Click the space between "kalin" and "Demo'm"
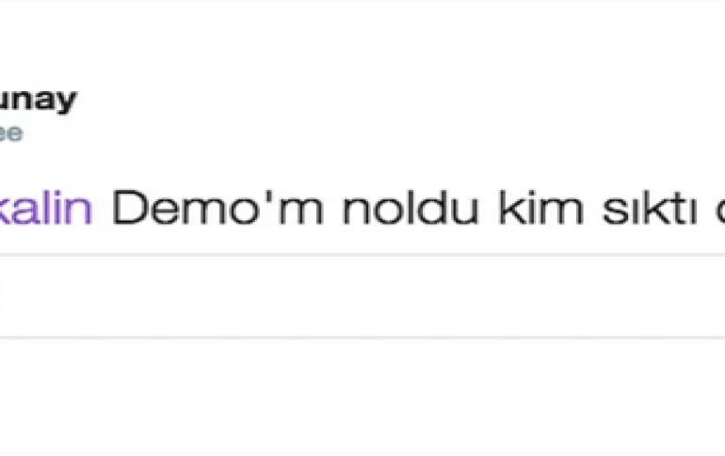The width and height of the screenshot is (725, 456). (103, 208)
